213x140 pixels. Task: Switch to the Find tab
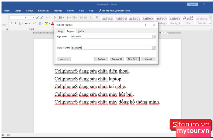[x=60, y=31]
